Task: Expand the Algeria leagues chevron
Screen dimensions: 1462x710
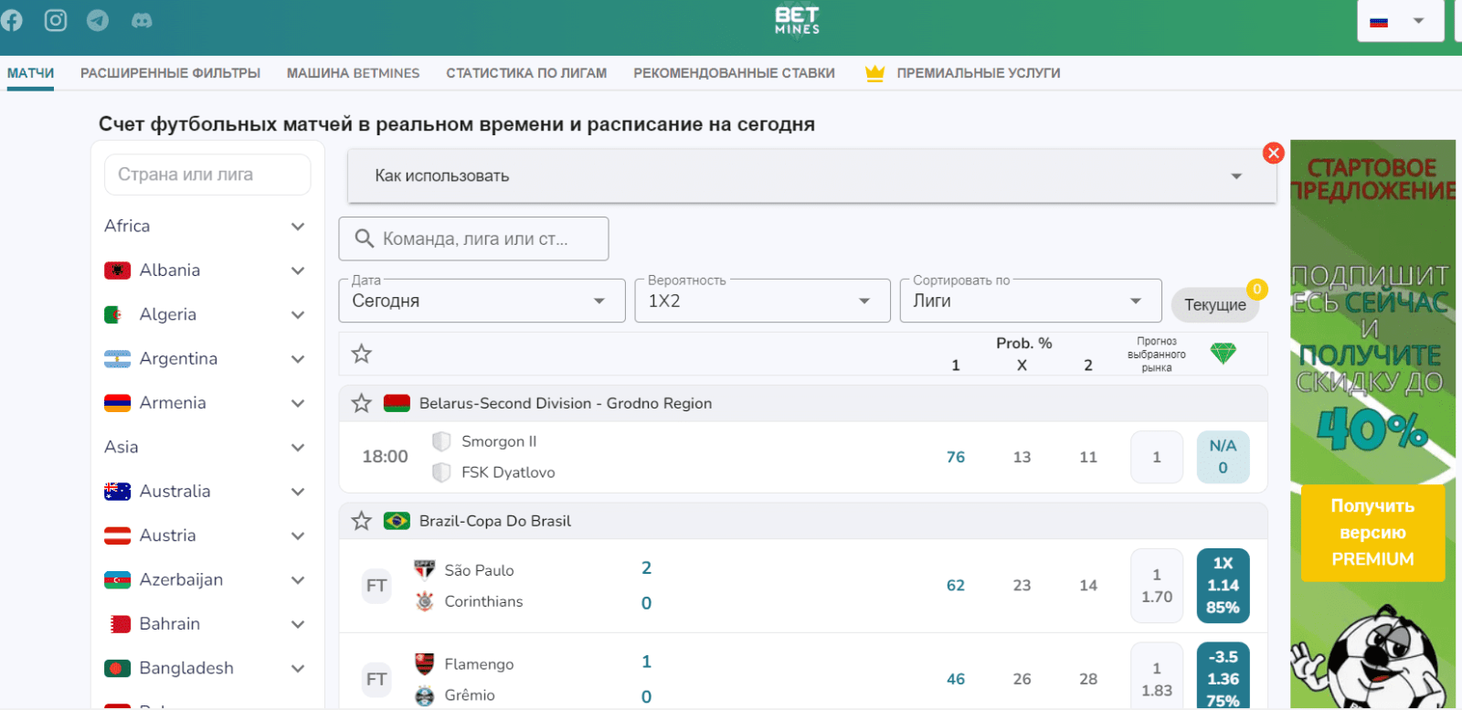Action: pos(298,315)
